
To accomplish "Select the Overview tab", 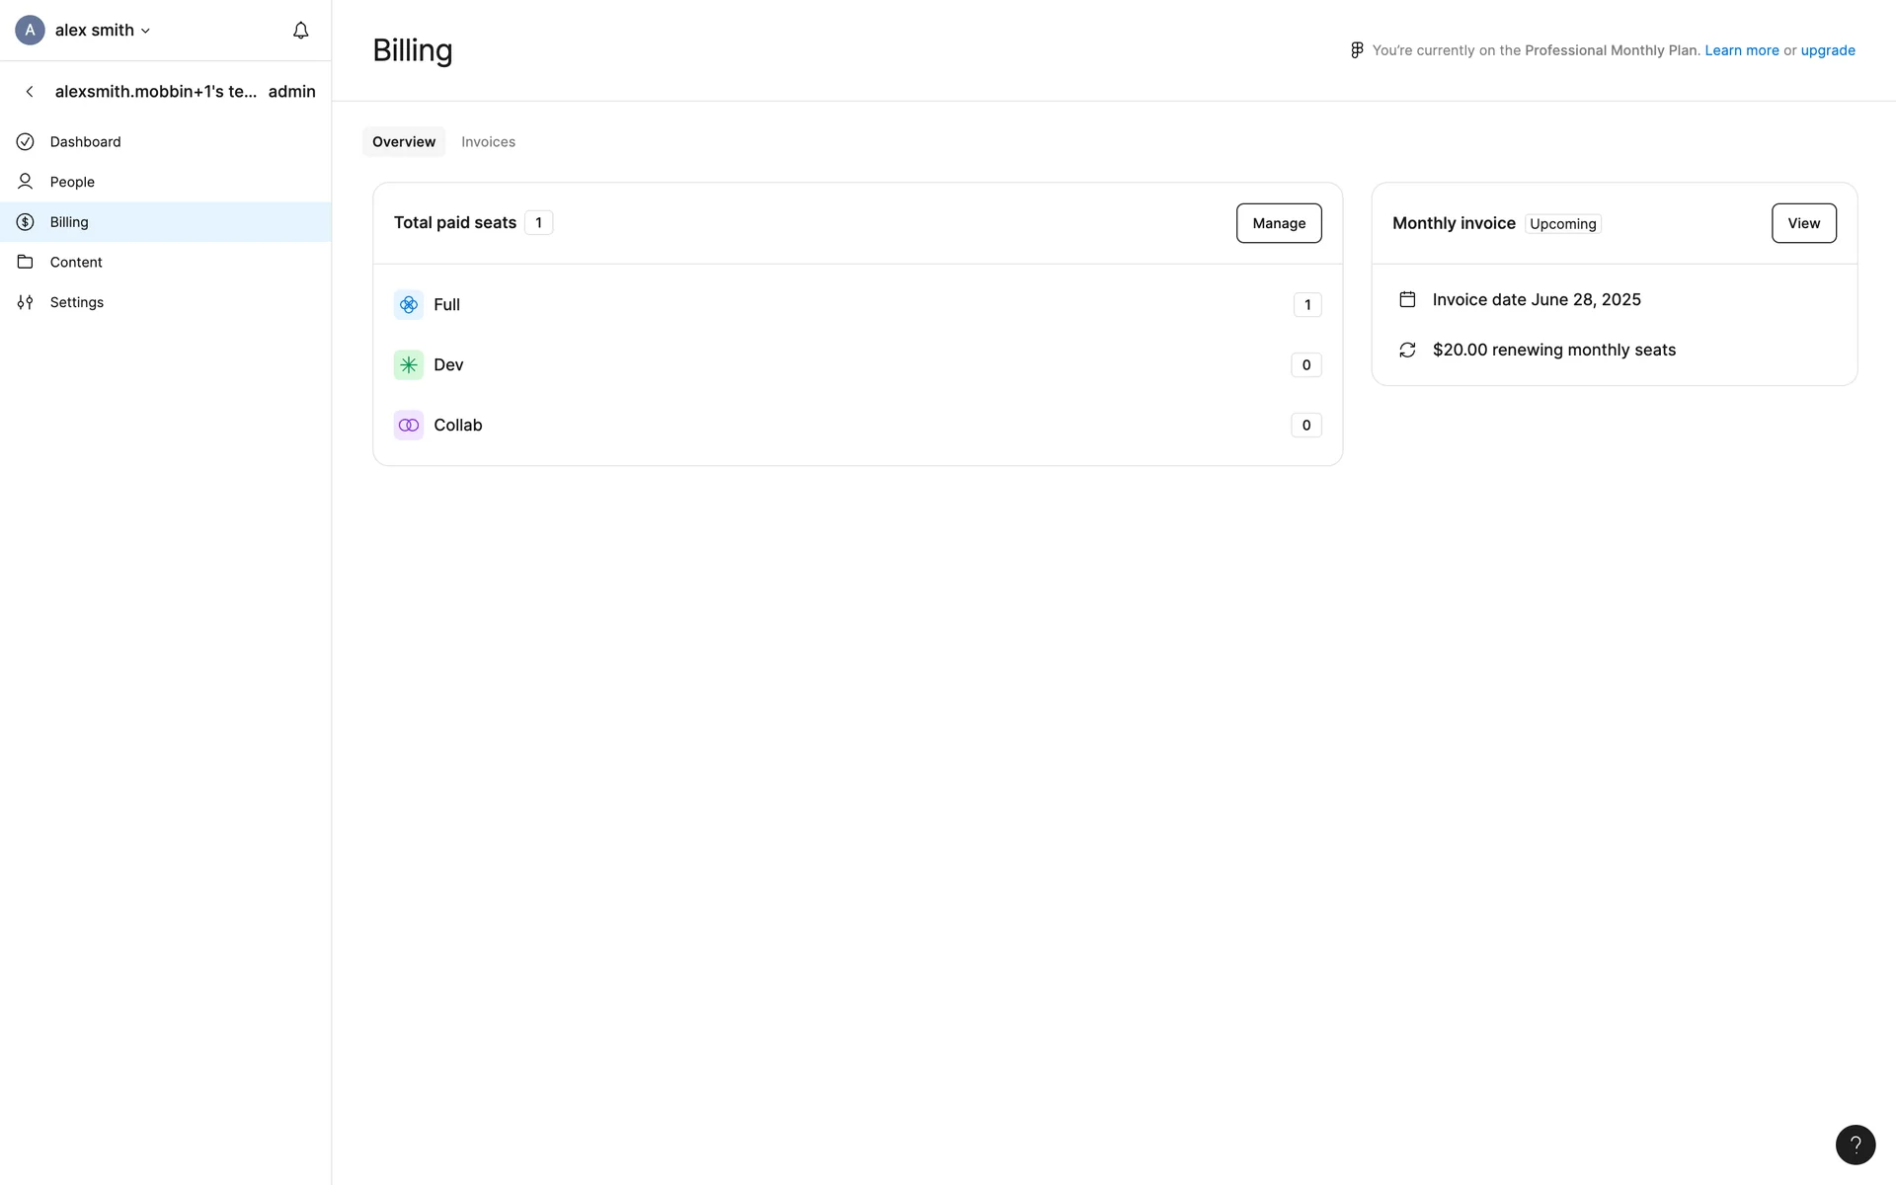I will click(403, 142).
